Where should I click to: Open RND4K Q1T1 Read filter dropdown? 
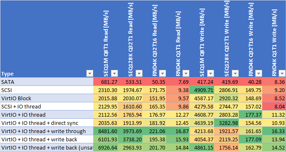point(186,74)
